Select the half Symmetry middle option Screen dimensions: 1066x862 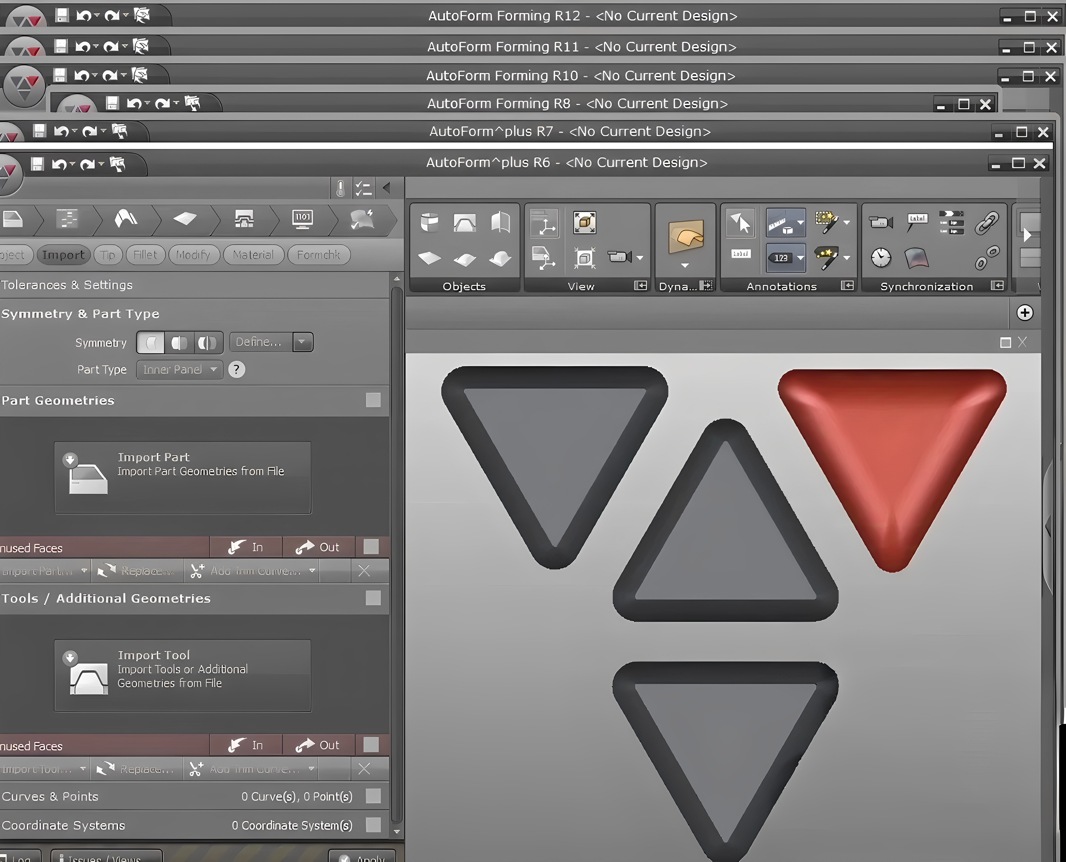179,343
